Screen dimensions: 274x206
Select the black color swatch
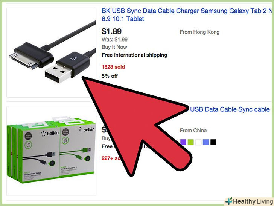click(x=213, y=142)
